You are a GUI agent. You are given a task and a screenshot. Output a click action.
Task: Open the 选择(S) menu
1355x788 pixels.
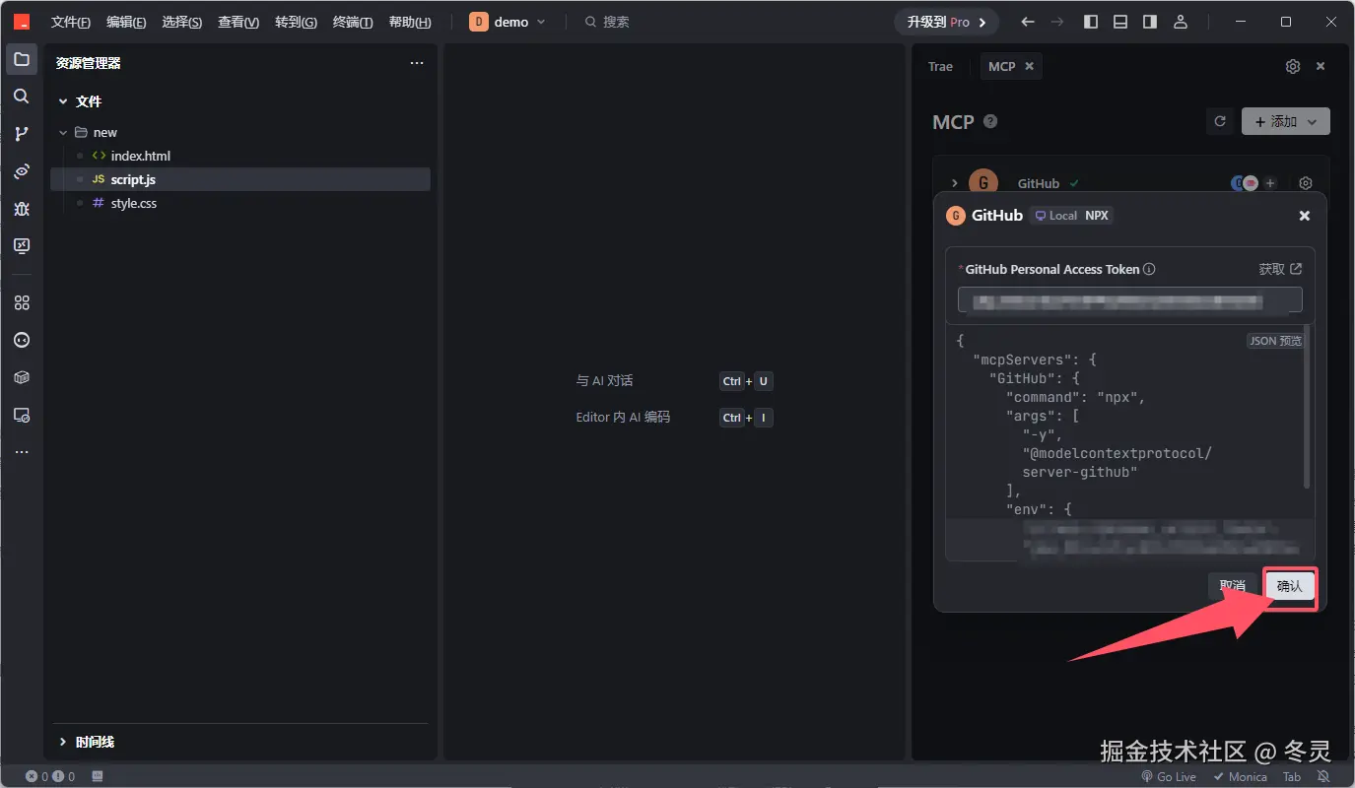click(182, 22)
